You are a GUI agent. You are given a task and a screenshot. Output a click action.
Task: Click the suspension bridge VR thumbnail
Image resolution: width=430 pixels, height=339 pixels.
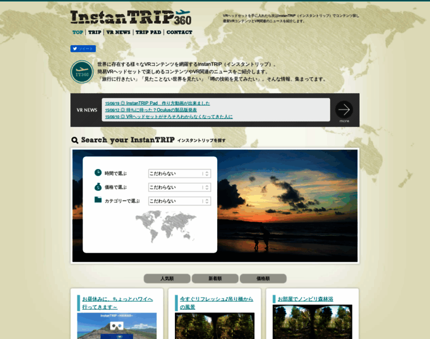214,326
